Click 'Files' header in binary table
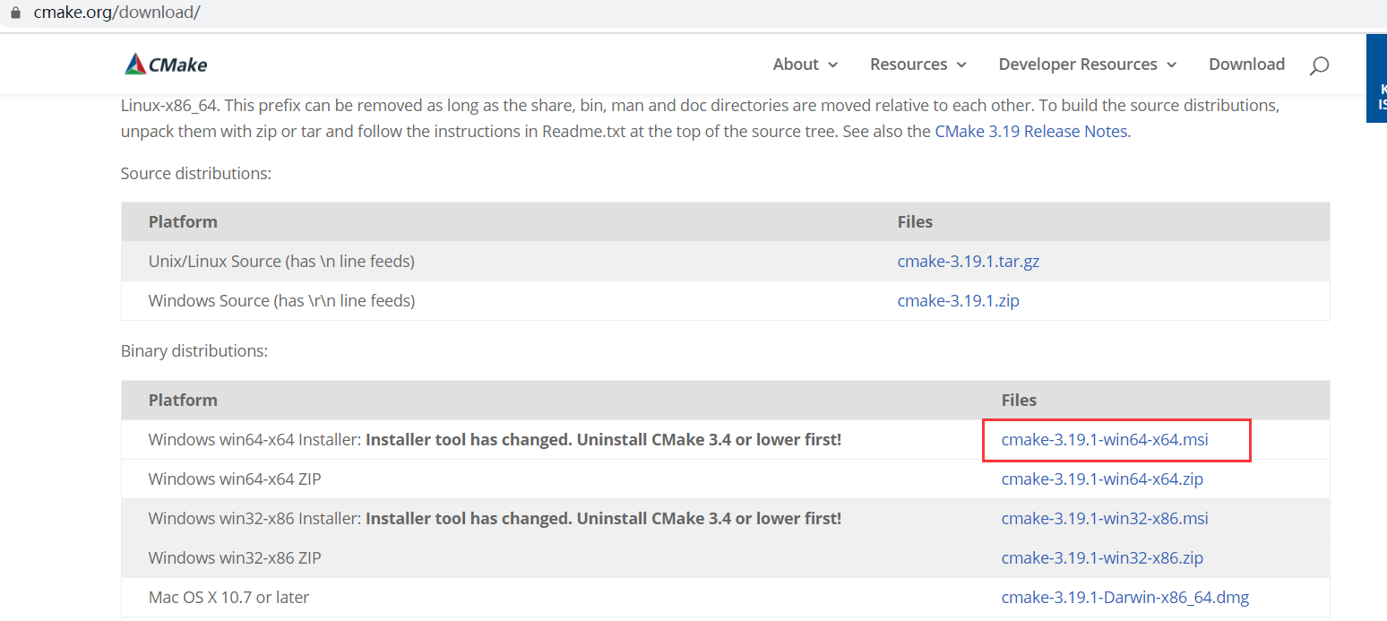 point(1019,401)
